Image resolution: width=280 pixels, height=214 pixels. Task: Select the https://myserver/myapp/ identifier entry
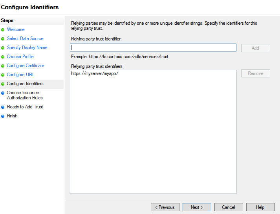point(95,73)
